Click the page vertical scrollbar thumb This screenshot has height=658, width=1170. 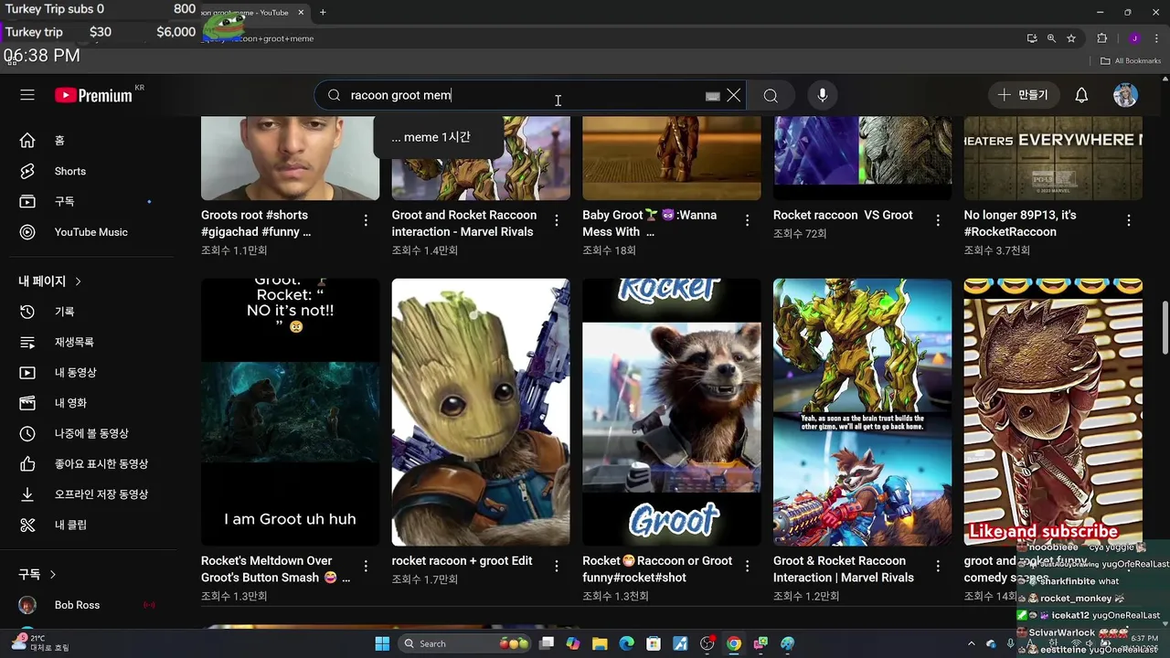1165,327
